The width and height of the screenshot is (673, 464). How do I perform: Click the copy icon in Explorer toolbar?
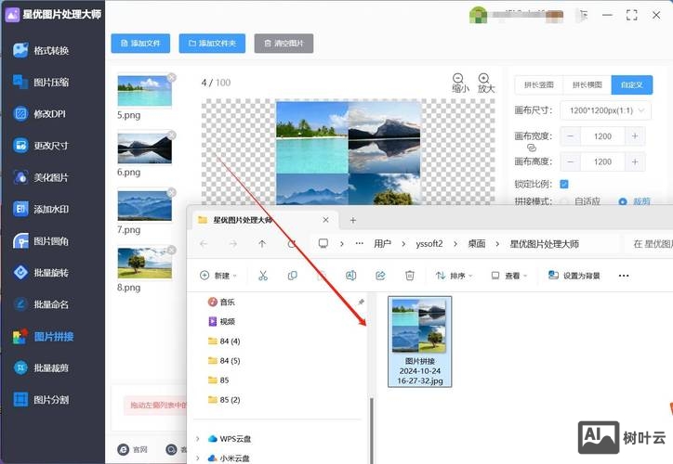pos(292,276)
